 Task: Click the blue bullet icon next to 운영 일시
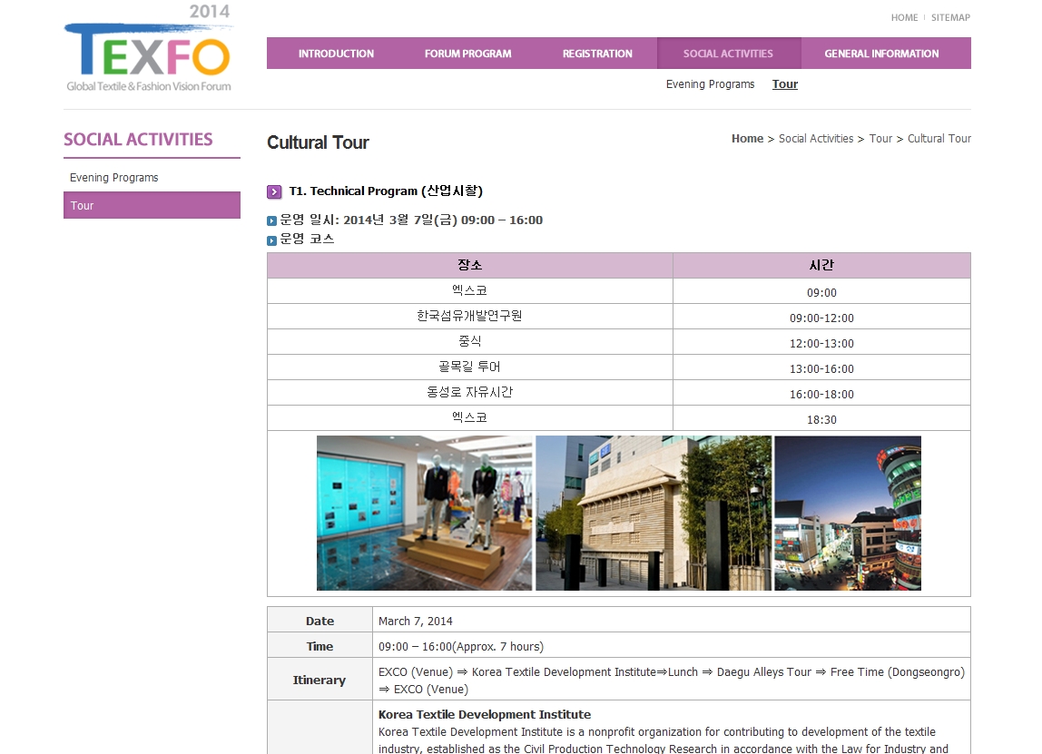271,220
